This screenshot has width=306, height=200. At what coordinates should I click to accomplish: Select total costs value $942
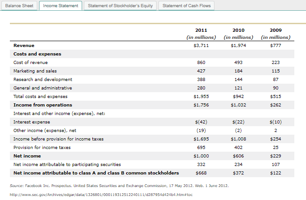[238, 97]
